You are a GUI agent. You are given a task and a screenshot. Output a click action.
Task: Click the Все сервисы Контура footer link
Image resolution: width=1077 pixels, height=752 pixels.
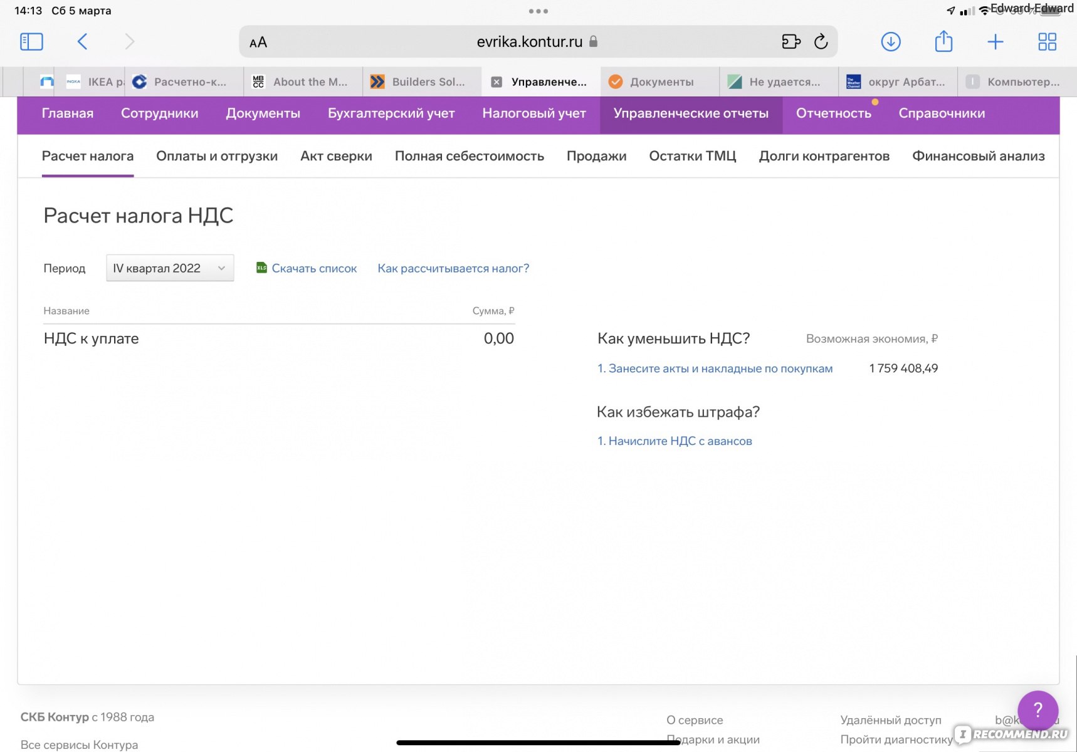pos(79,744)
